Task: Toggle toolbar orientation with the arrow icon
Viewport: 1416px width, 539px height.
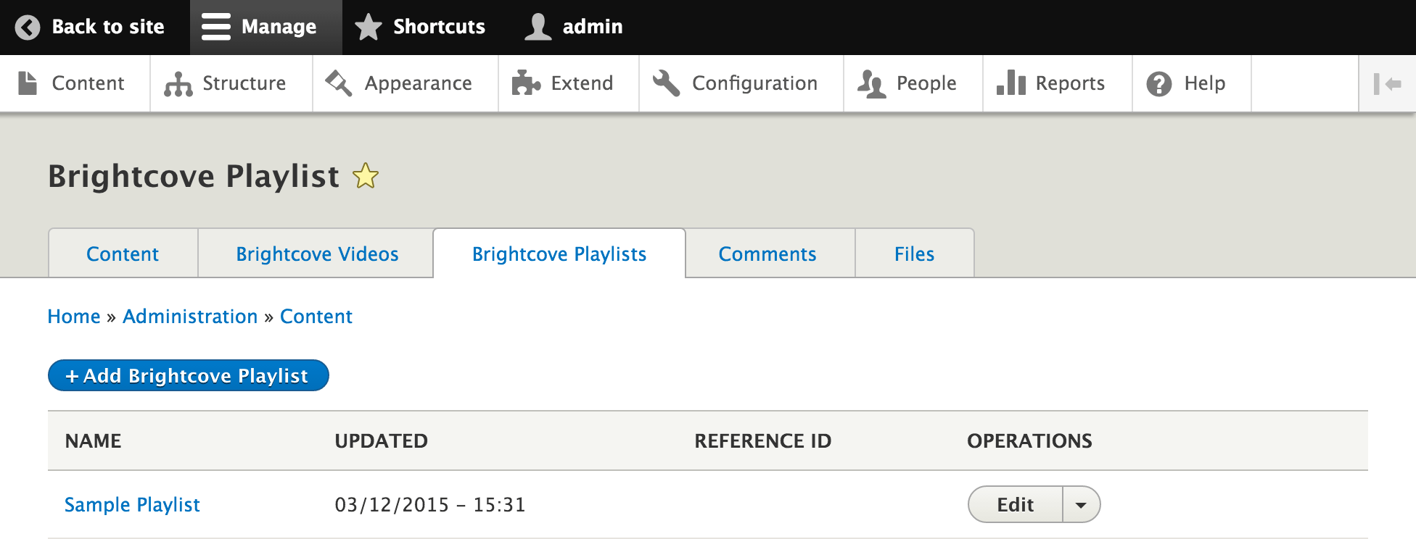Action: point(1387,84)
